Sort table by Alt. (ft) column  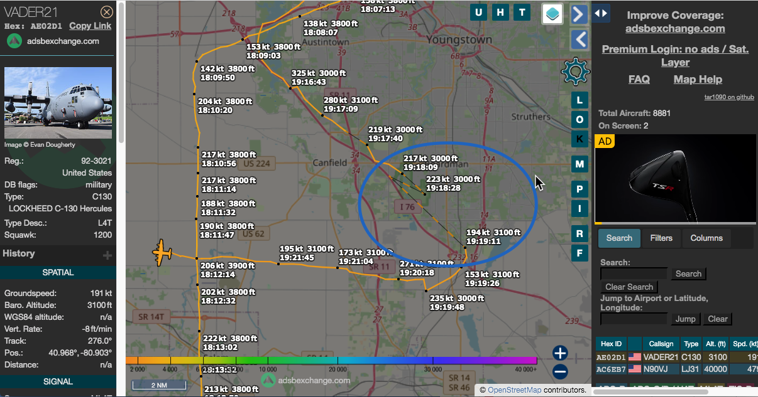tap(716, 344)
